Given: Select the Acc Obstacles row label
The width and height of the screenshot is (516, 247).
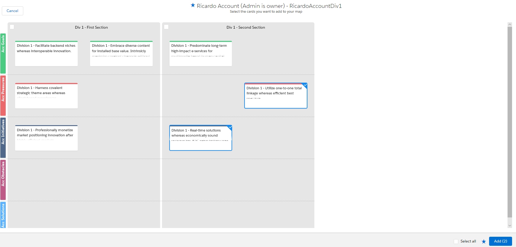Looking at the screenshot, I should pyautogui.click(x=3, y=180).
